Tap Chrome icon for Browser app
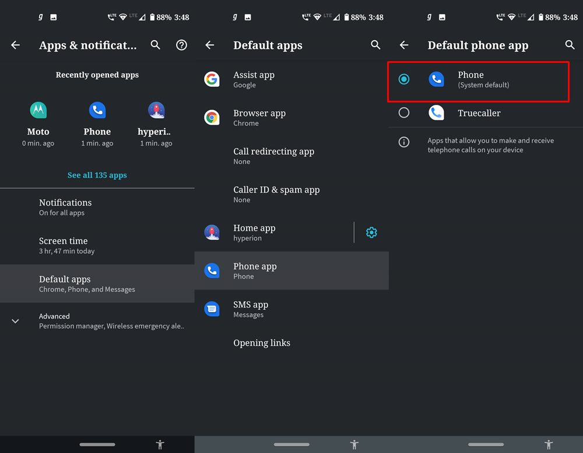The width and height of the screenshot is (583, 453). click(212, 118)
